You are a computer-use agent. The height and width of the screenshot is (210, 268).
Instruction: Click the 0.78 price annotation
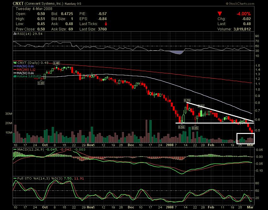(x=187, y=100)
